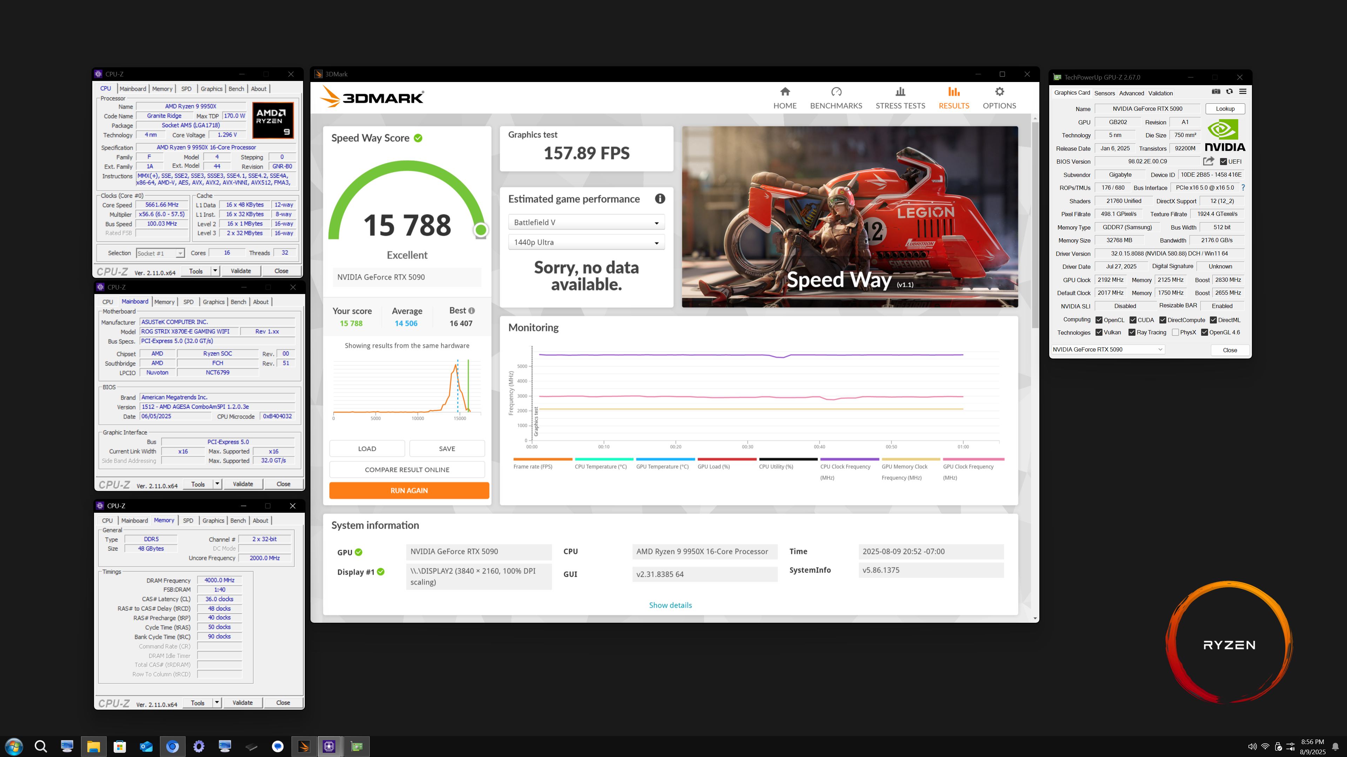This screenshot has width=1347, height=757.
Task: Open the Battlefield V game dropdown
Action: (586, 222)
